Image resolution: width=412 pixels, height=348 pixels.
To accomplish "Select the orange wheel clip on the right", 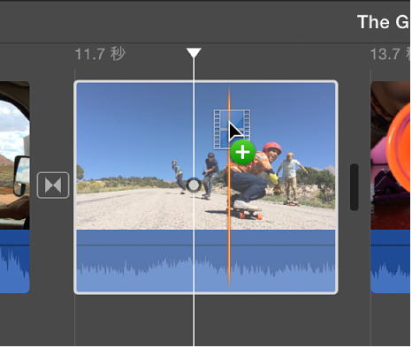I will (391, 155).
